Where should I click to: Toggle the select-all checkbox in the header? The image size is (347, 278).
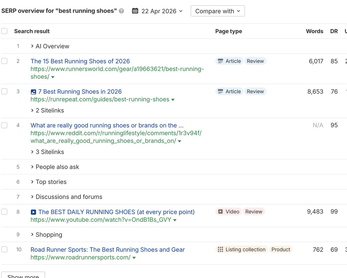click(4, 31)
